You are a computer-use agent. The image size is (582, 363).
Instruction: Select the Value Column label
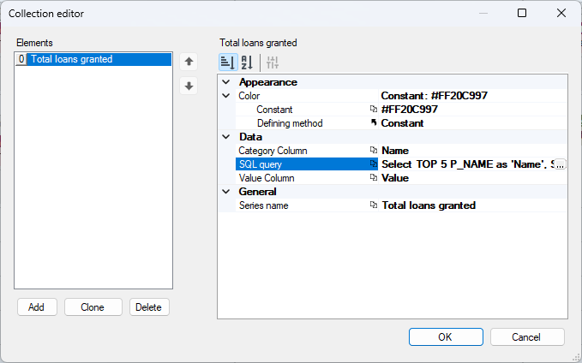[x=267, y=178]
